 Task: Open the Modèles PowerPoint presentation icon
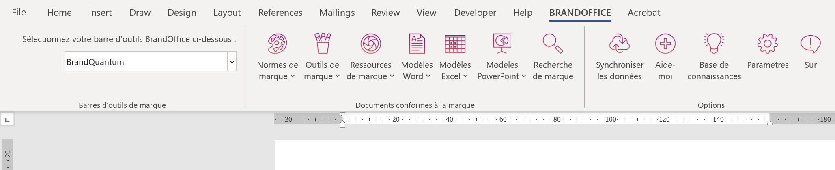click(x=502, y=44)
